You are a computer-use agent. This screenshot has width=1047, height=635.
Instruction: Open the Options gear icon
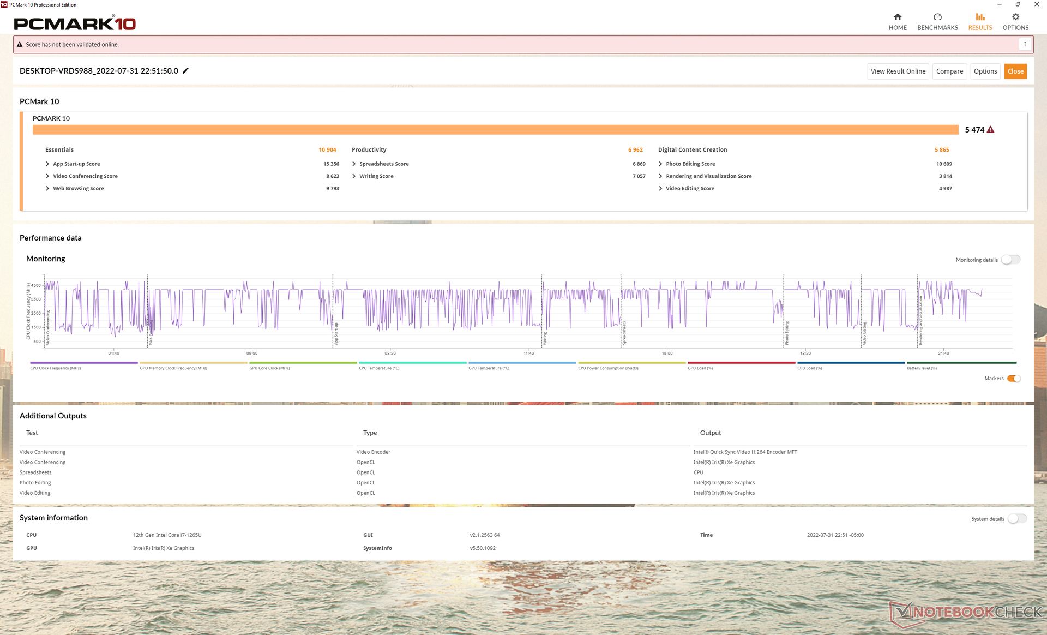tap(1015, 17)
